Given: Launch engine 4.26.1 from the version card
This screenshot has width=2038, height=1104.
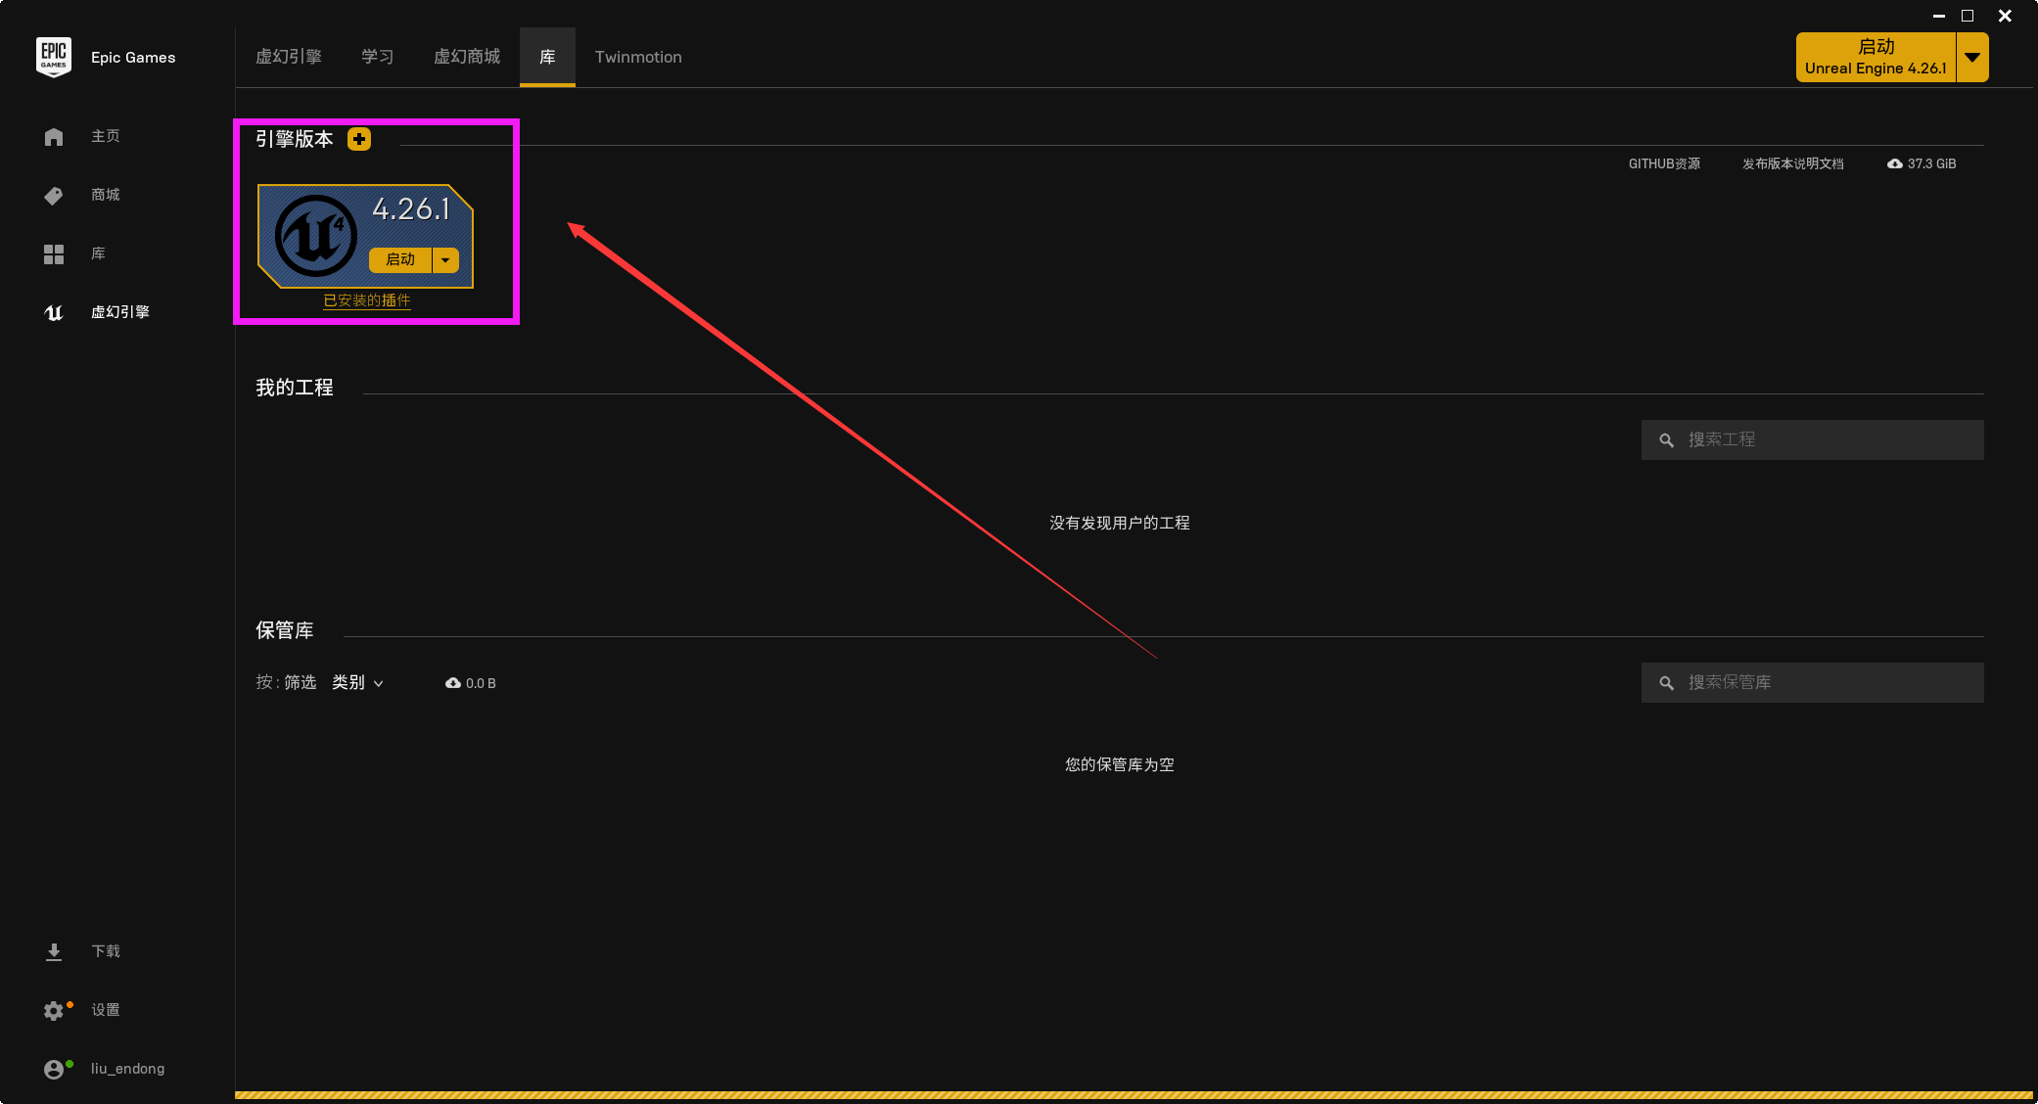Looking at the screenshot, I should [400, 259].
